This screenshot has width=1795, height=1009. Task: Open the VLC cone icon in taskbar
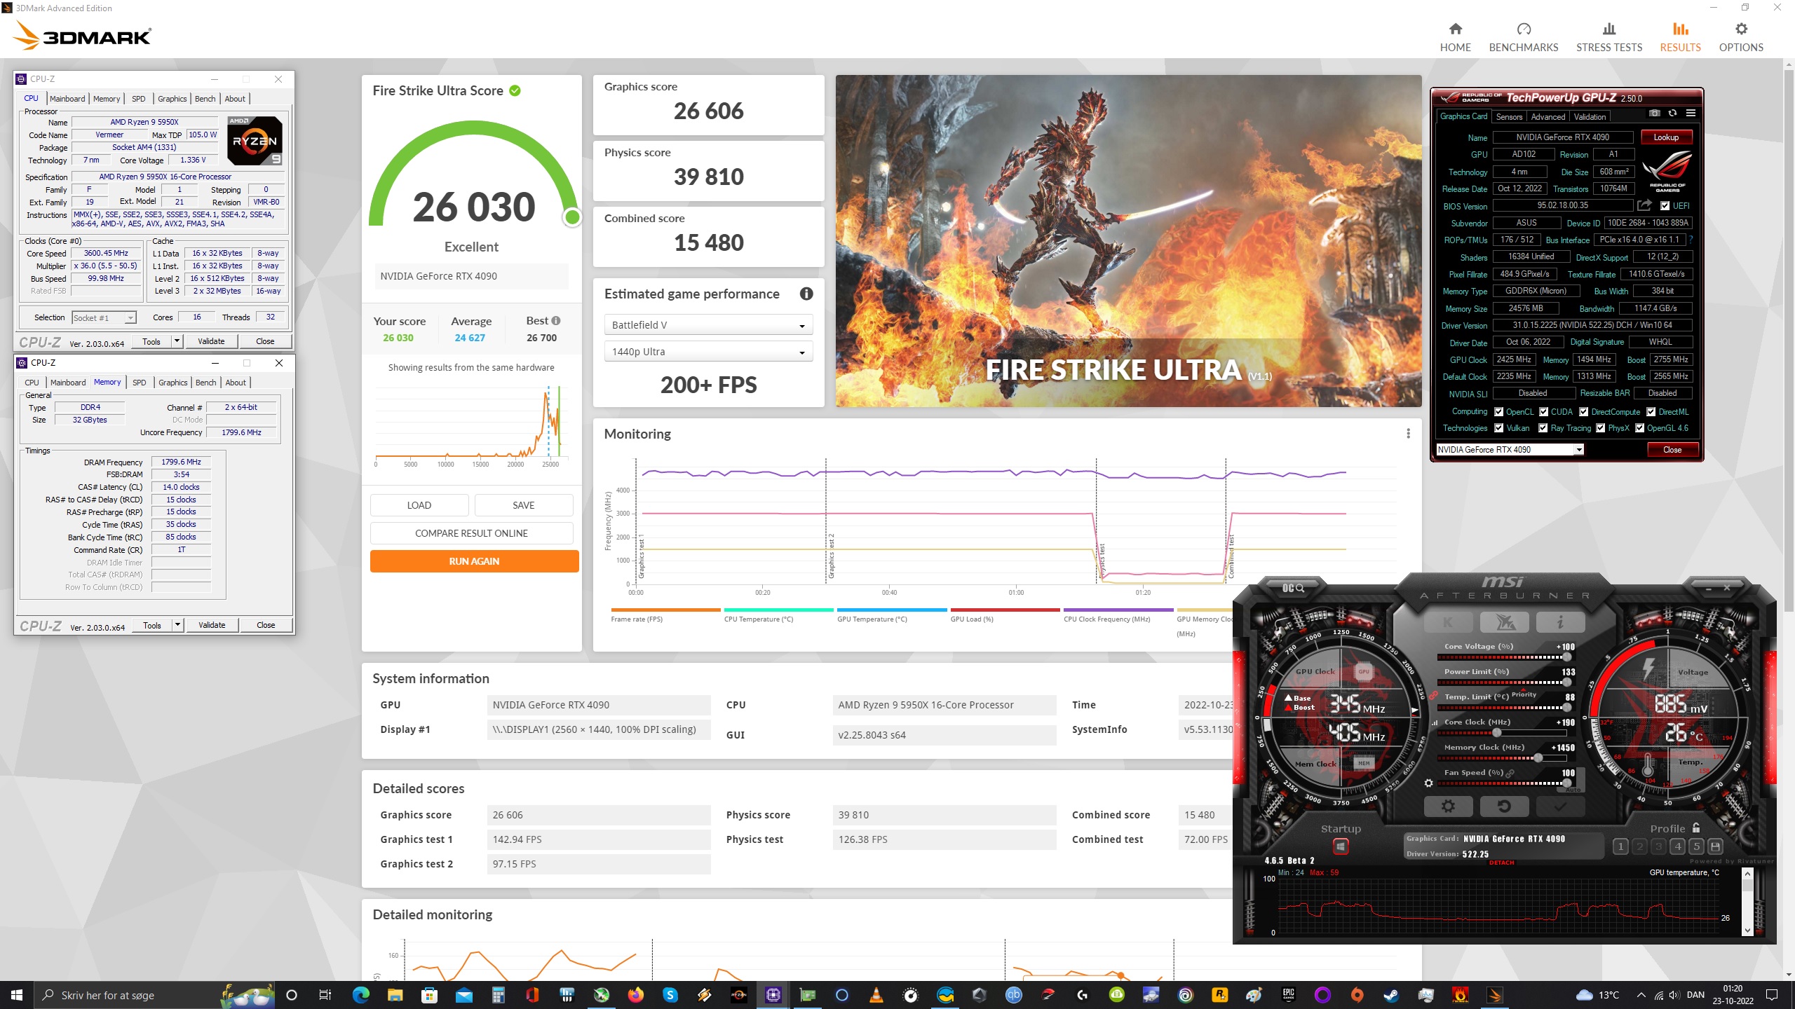pyautogui.click(x=876, y=995)
